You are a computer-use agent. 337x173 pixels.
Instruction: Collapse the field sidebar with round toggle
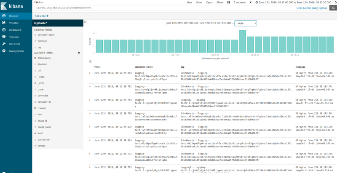(x=85, y=21)
